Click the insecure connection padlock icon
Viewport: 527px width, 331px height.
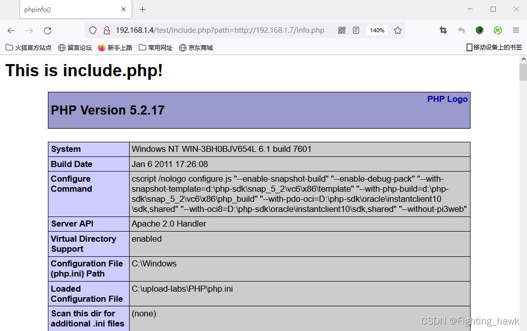(107, 31)
